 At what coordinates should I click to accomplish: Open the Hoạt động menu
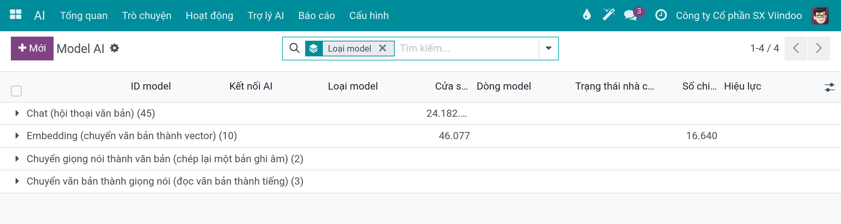[210, 16]
